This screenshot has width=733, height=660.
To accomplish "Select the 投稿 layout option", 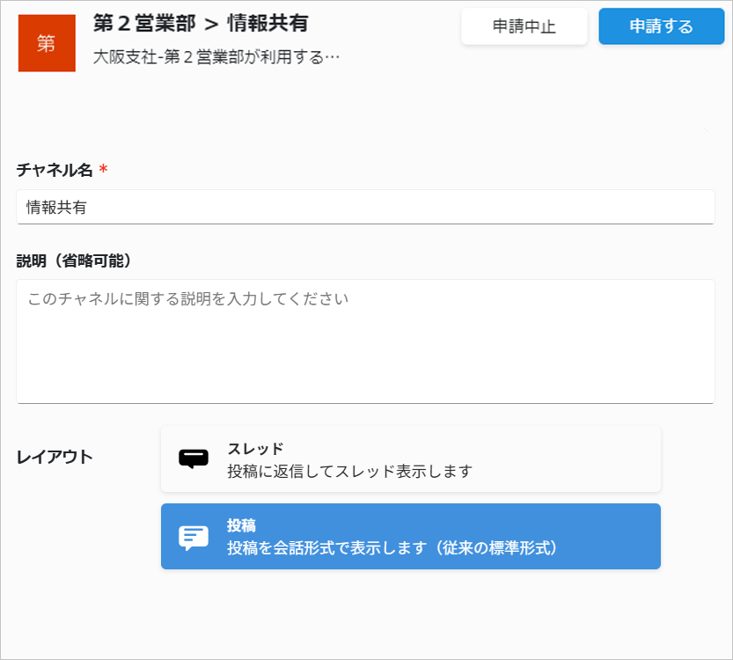I will coord(410,536).
